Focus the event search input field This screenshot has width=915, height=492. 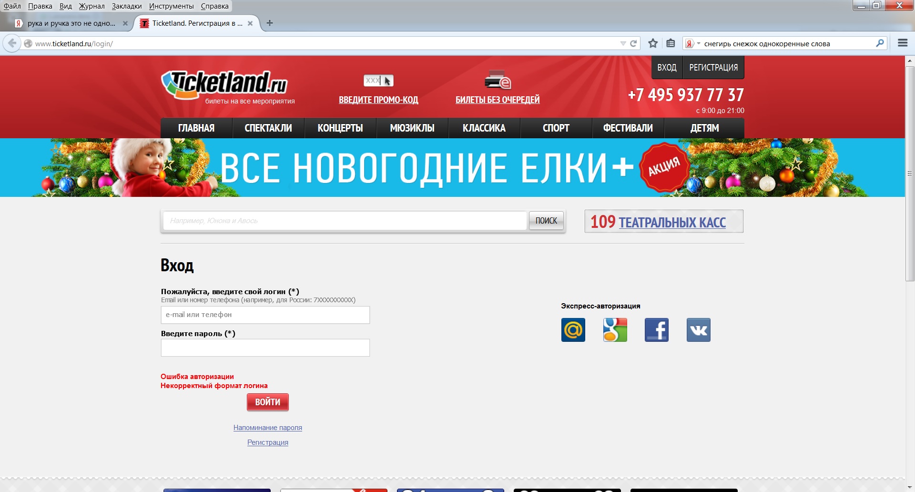pos(345,221)
